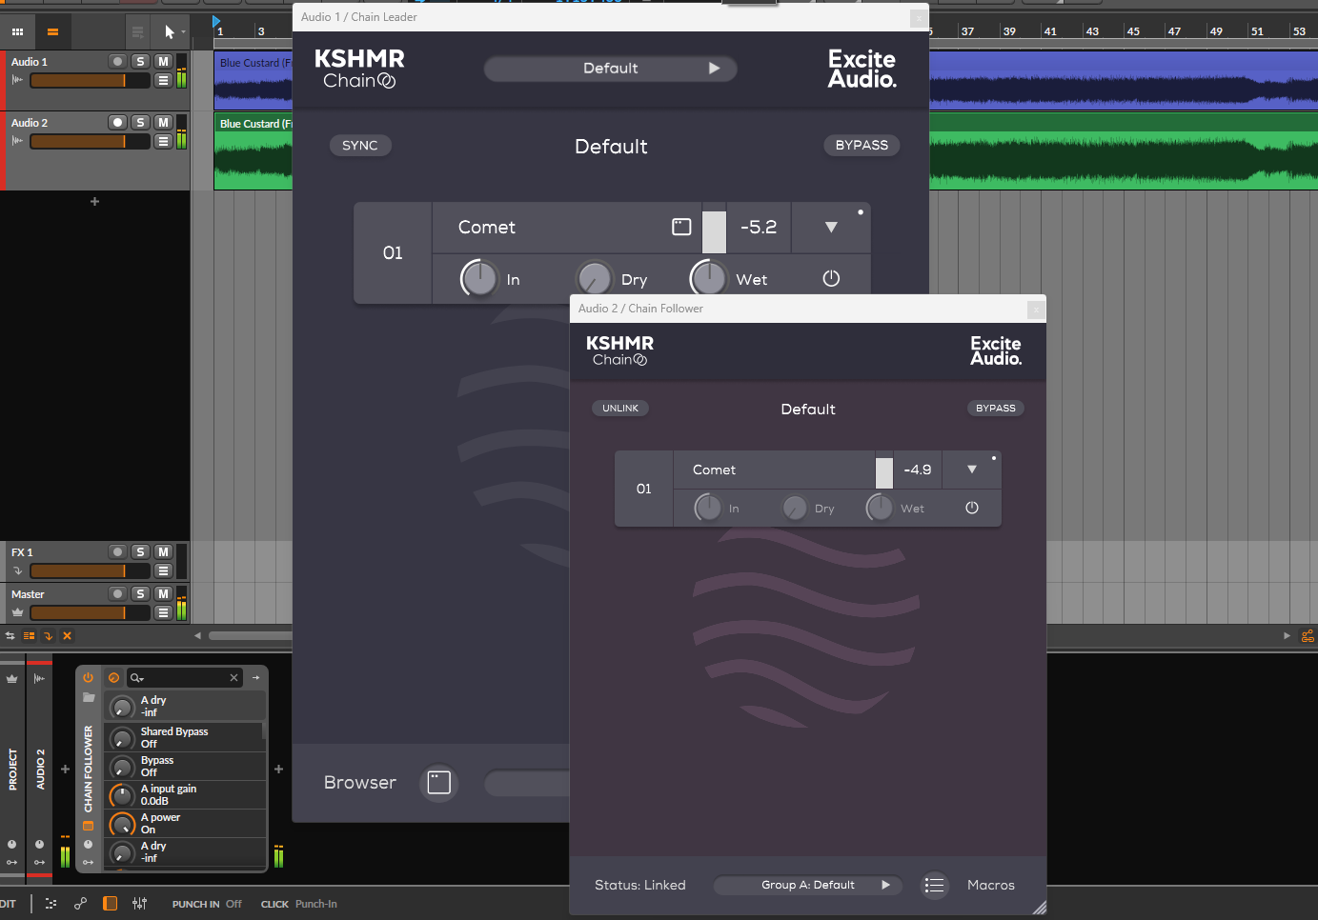
Task: Select the Shared Bypass parameter row
Action: click(x=185, y=737)
